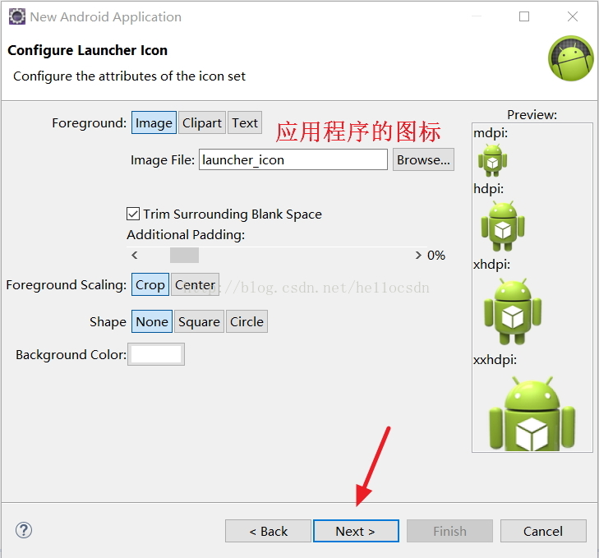Open the Background Color swatch
The height and width of the screenshot is (558, 599).
click(x=156, y=354)
